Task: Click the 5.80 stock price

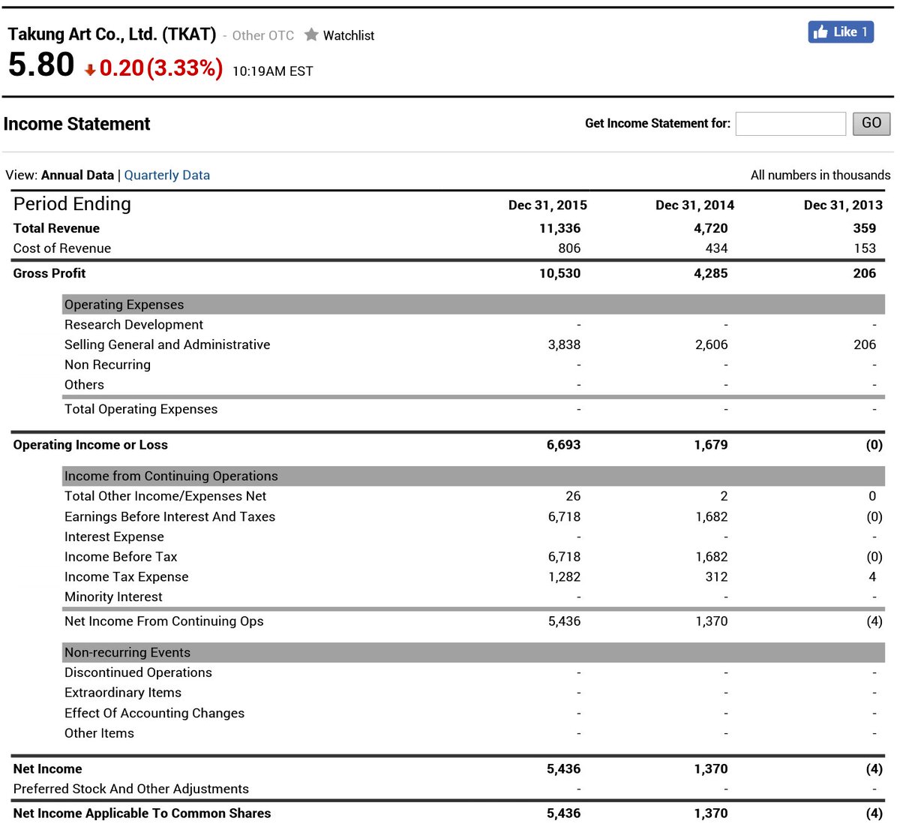Action: click(41, 65)
